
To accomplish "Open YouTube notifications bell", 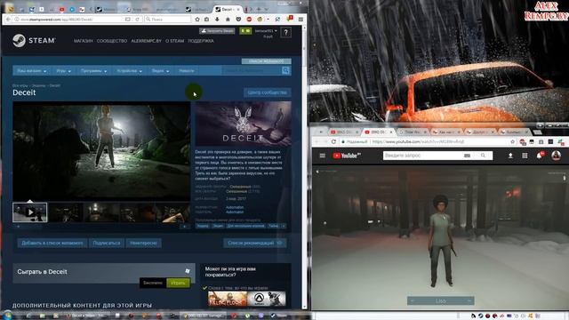I will pos(540,156).
